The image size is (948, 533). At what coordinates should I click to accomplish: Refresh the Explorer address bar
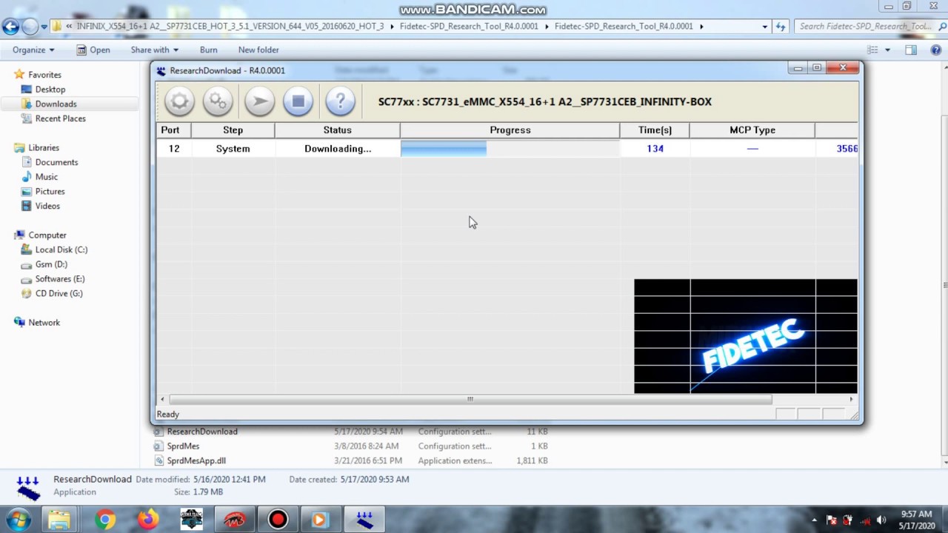(780, 27)
